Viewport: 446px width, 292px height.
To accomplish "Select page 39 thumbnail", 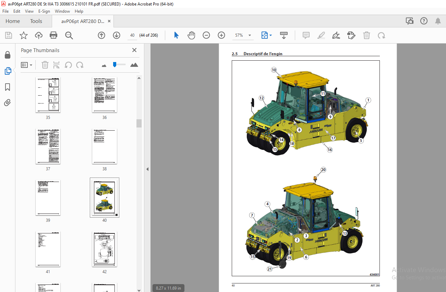I will coord(48,198).
